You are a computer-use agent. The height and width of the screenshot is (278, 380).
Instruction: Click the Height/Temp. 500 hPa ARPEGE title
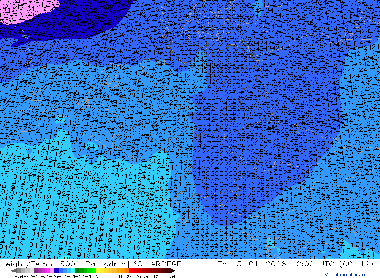click(91, 264)
